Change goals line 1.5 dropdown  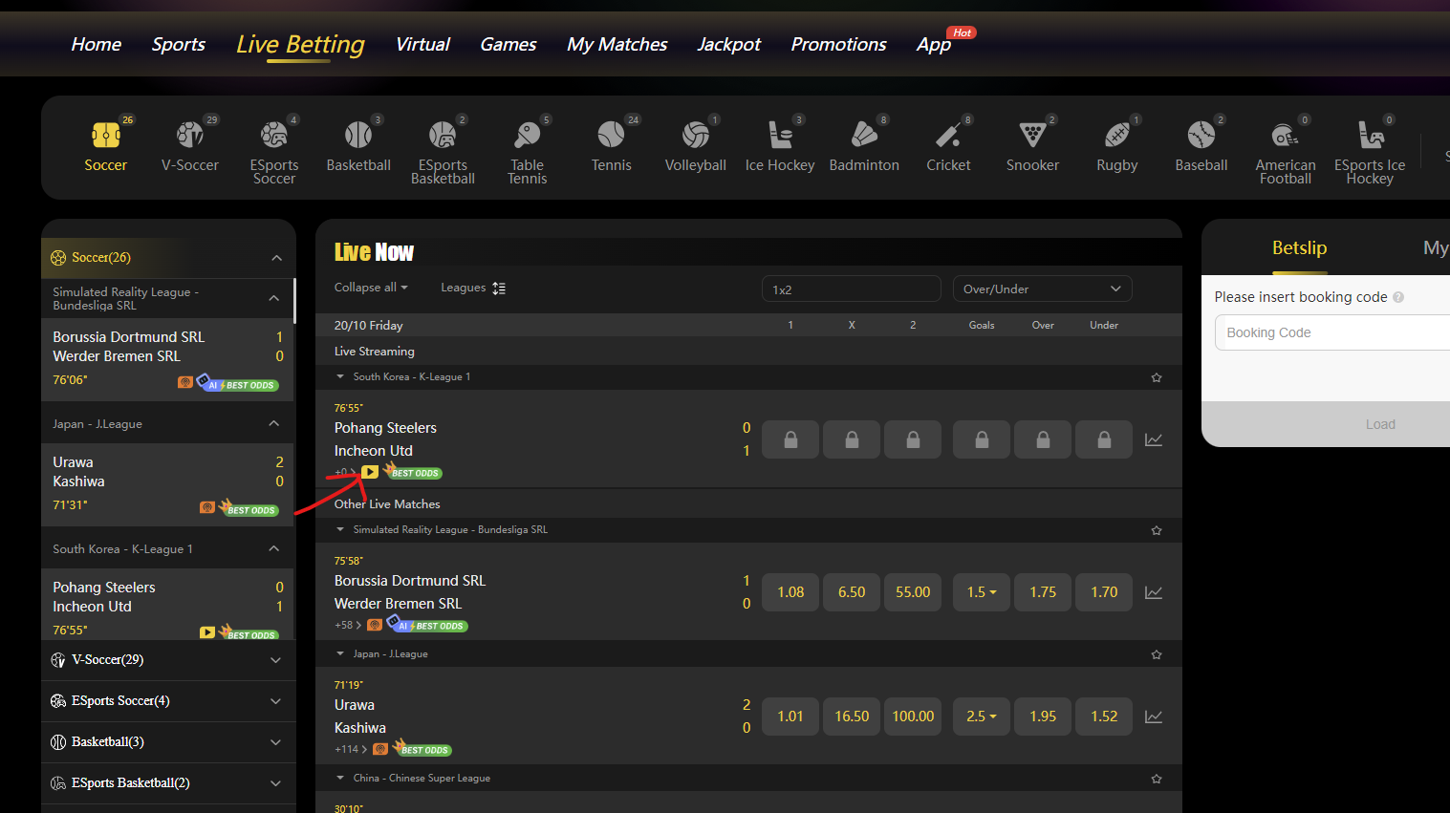click(x=982, y=592)
